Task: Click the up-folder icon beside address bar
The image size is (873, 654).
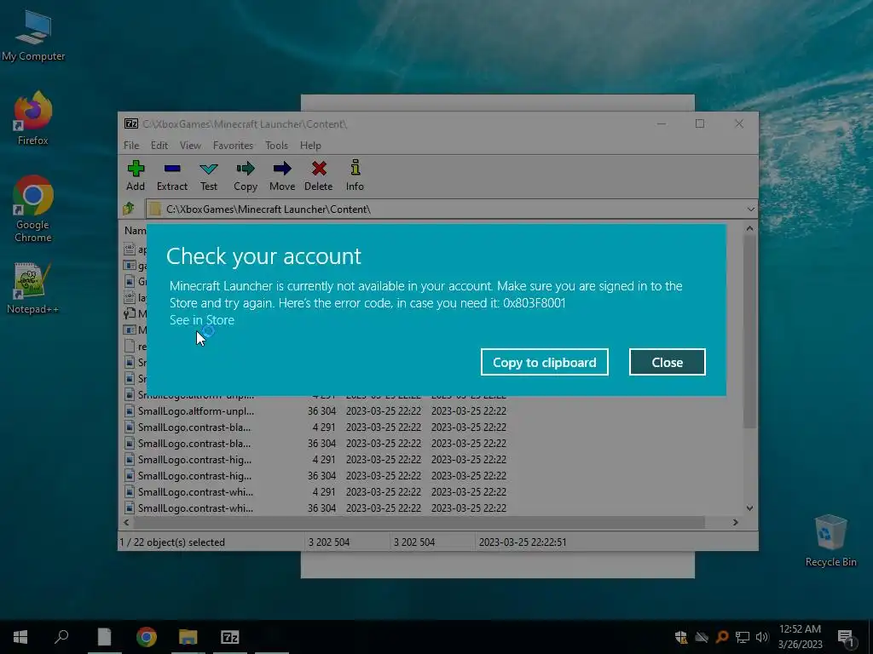Action: tap(130, 209)
